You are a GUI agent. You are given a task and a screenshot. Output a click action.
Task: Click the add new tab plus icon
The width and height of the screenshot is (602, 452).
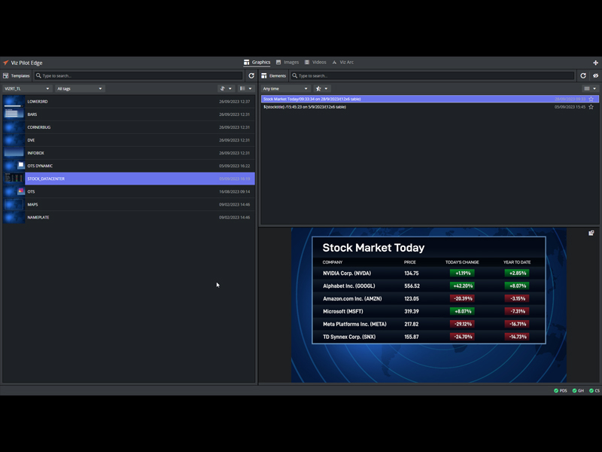pos(595,63)
